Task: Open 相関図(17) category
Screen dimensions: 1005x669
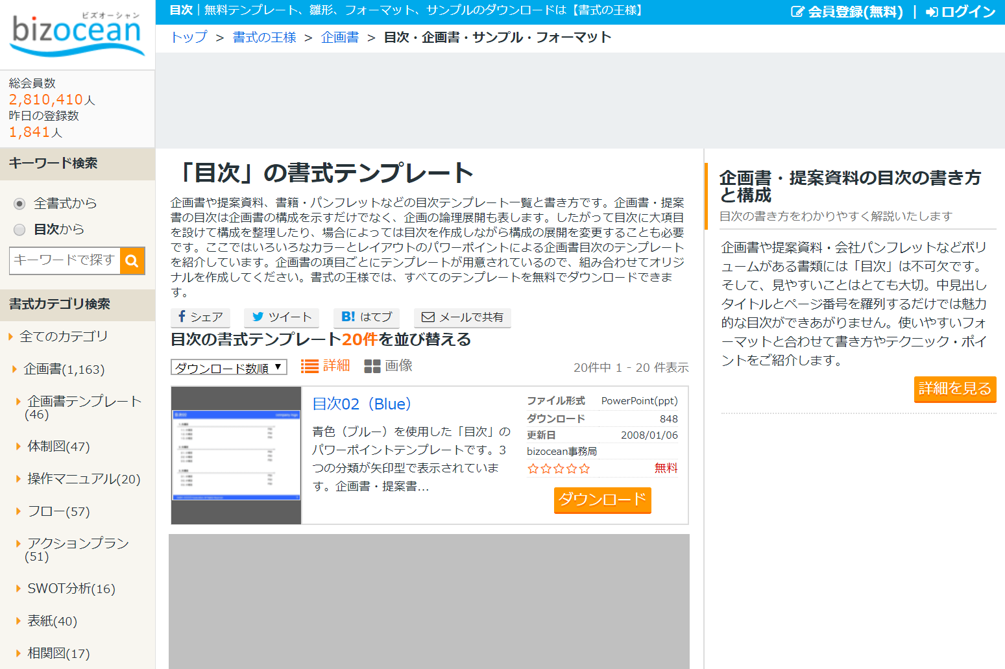Action: click(x=58, y=653)
